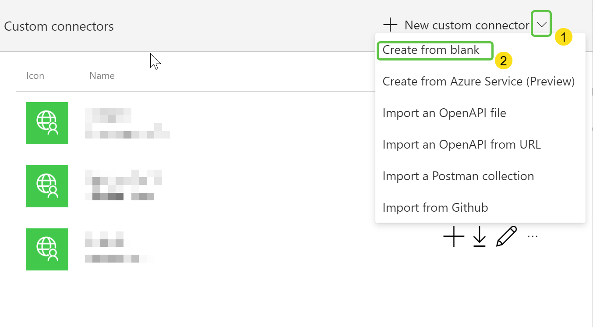Expand the New custom connector chevron

pos(541,25)
